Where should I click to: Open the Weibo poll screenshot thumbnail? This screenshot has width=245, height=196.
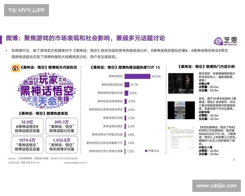click(181, 137)
